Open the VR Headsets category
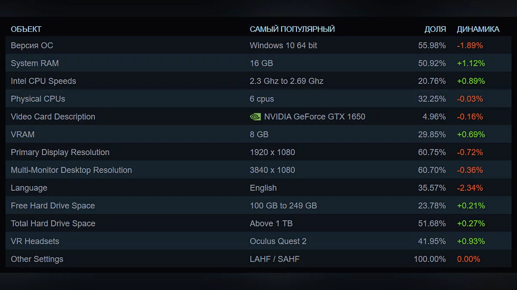This screenshot has height=290, width=517. click(x=35, y=241)
